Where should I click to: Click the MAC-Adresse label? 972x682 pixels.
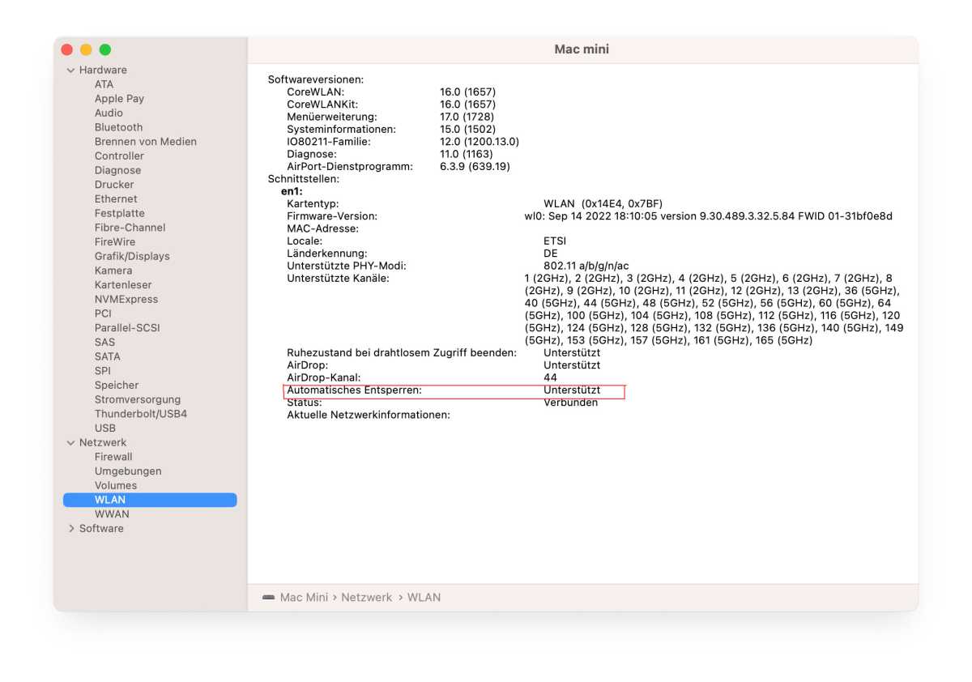(x=322, y=229)
